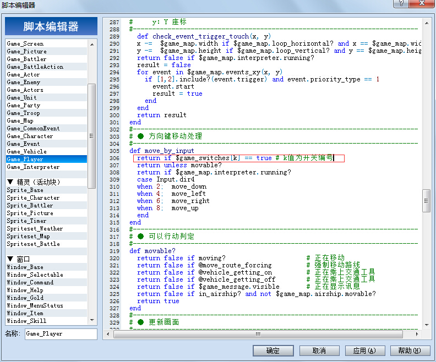Select Game_Actor script
This screenshot has height=362, width=436.
point(46,74)
